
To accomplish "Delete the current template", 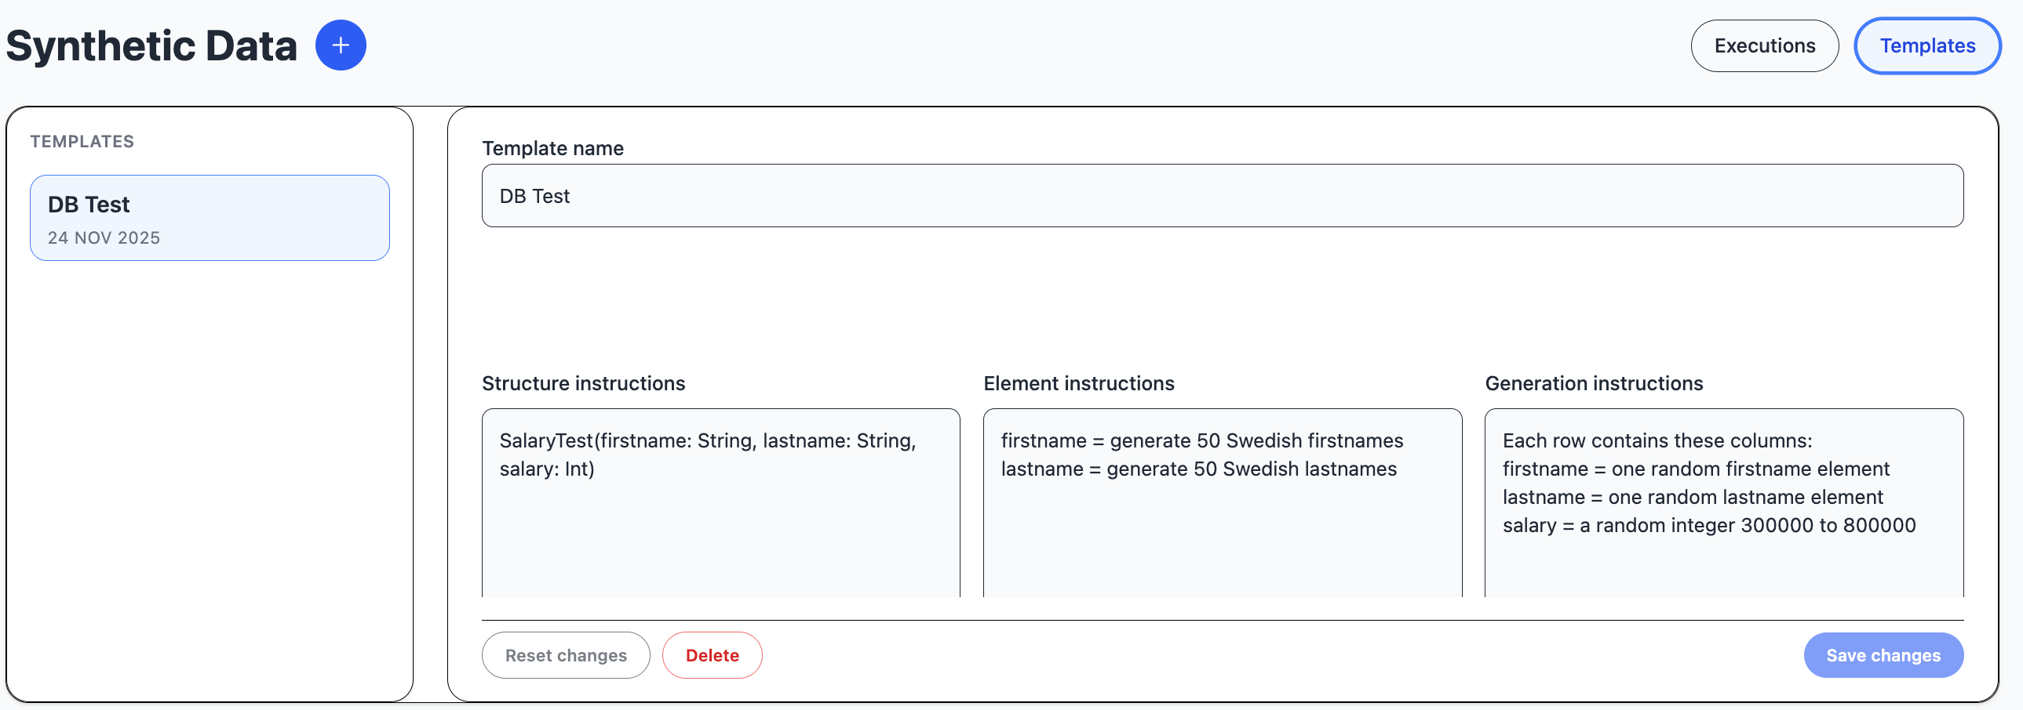I will click(x=712, y=655).
